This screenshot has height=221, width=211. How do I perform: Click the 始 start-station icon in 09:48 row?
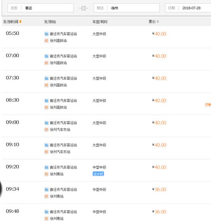pos(46,212)
